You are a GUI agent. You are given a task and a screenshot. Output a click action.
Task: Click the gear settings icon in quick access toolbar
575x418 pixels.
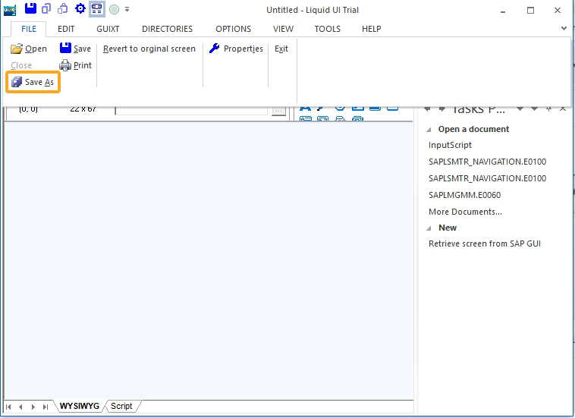[x=80, y=9]
